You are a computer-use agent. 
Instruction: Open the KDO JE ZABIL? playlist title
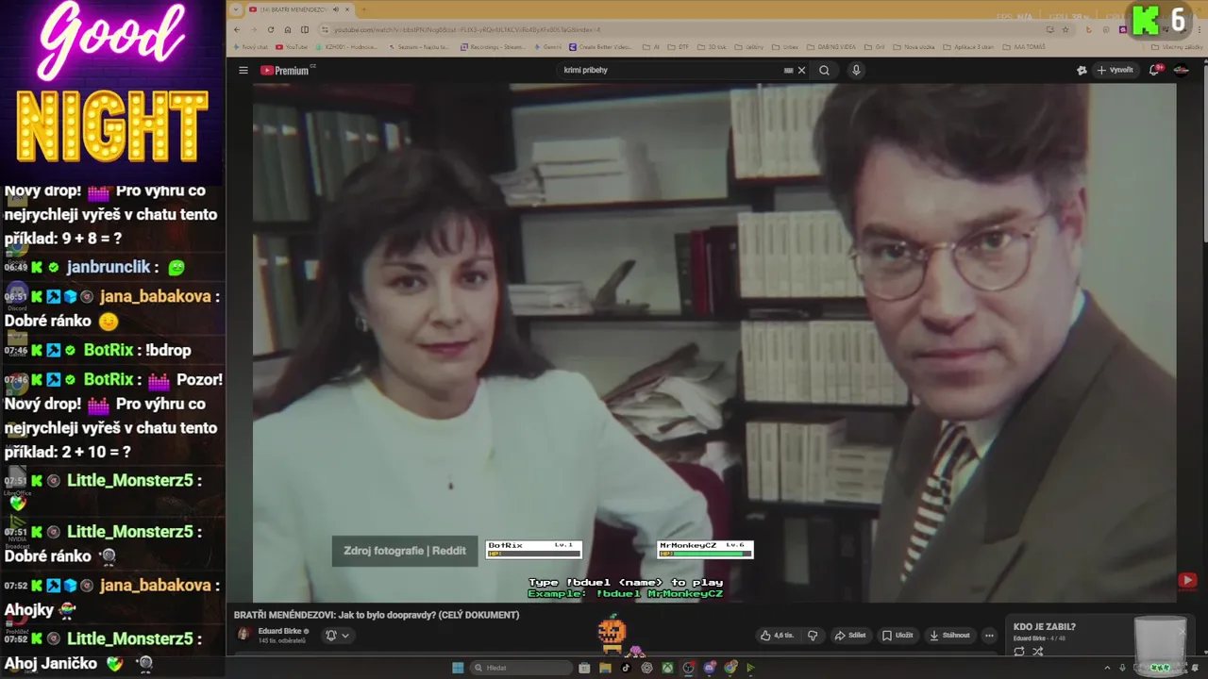1045,626
